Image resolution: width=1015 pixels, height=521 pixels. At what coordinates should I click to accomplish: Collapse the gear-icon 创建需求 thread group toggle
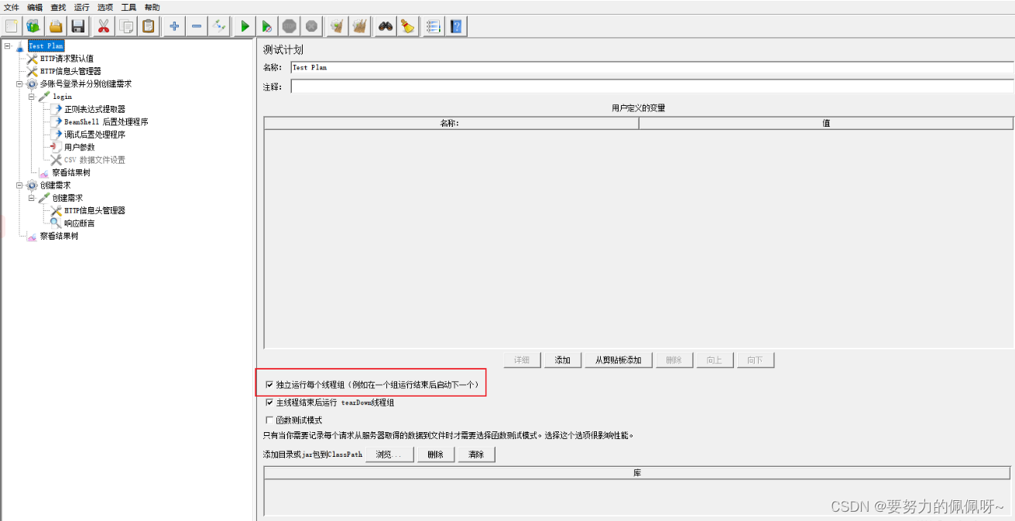pos(19,186)
